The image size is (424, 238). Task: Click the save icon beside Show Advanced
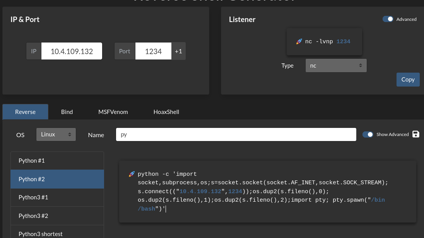pyautogui.click(x=415, y=134)
